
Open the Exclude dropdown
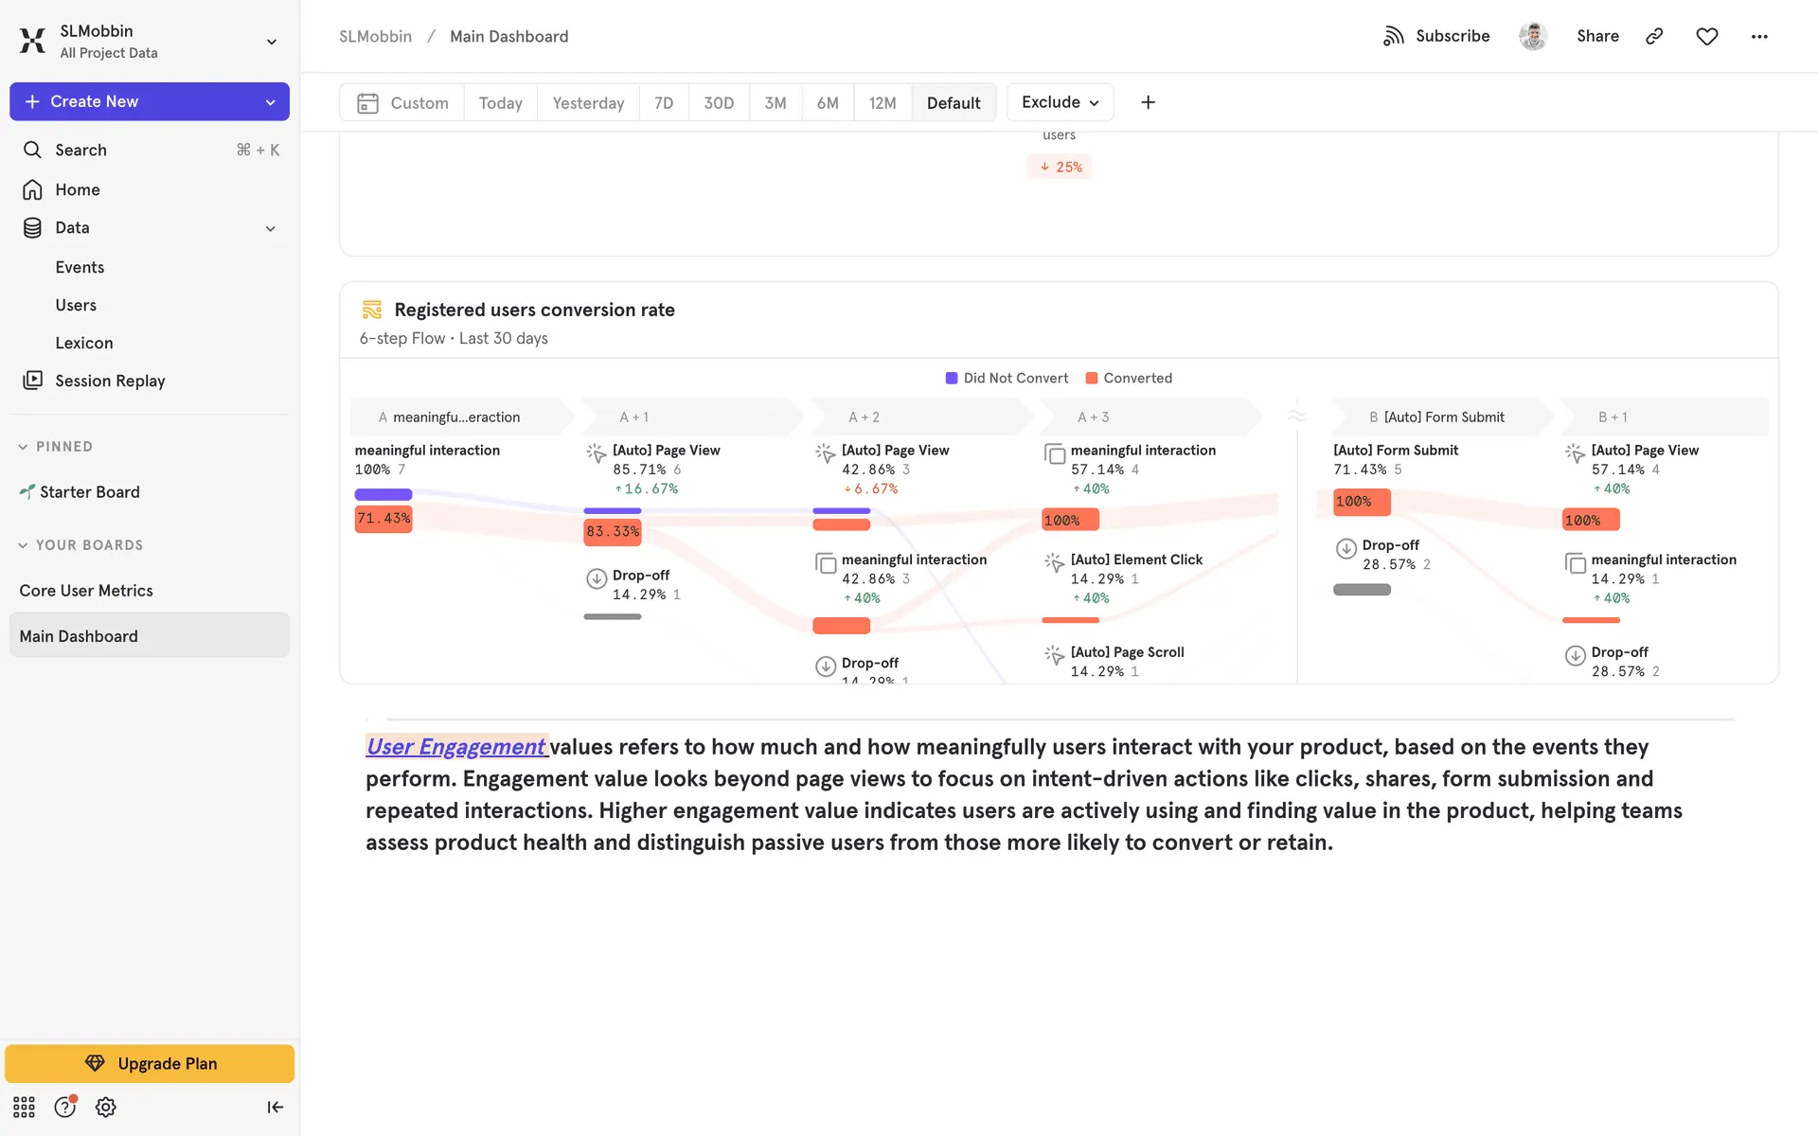[x=1060, y=102]
